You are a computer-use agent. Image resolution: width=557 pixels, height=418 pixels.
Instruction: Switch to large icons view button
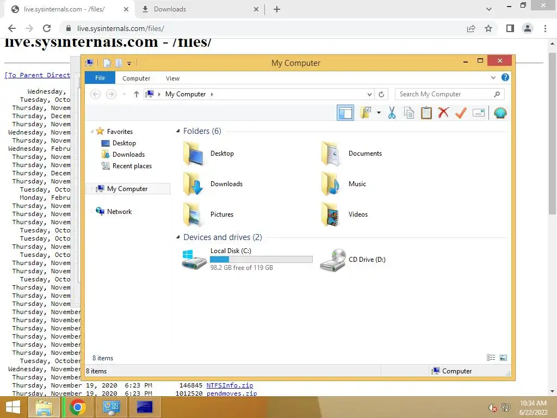(503, 358)
